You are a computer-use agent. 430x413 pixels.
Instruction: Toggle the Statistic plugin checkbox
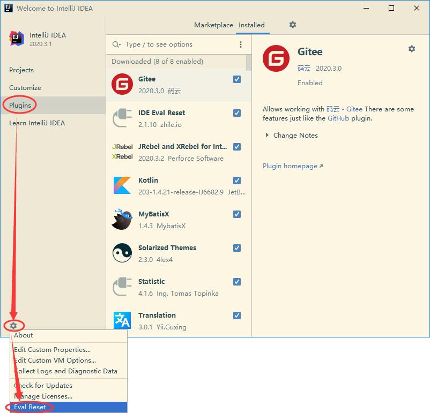tap(237, 282)
